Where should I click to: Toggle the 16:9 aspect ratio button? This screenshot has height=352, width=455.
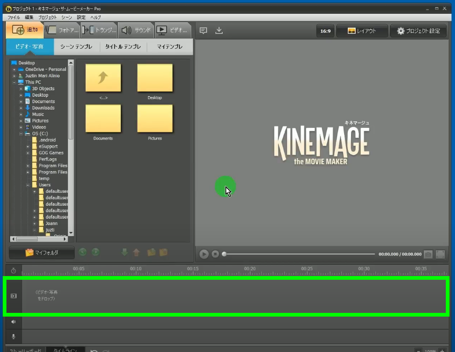[x=325, y=31]
